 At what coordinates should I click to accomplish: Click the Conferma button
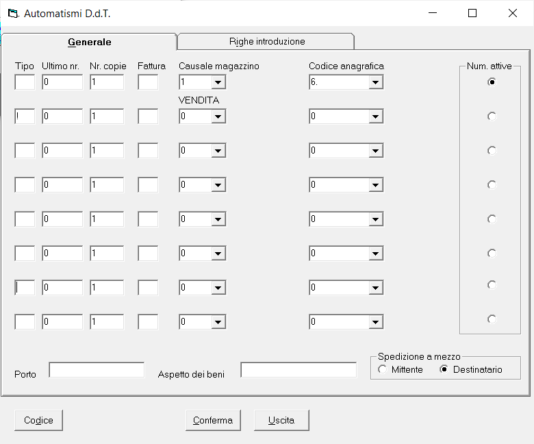213,420
